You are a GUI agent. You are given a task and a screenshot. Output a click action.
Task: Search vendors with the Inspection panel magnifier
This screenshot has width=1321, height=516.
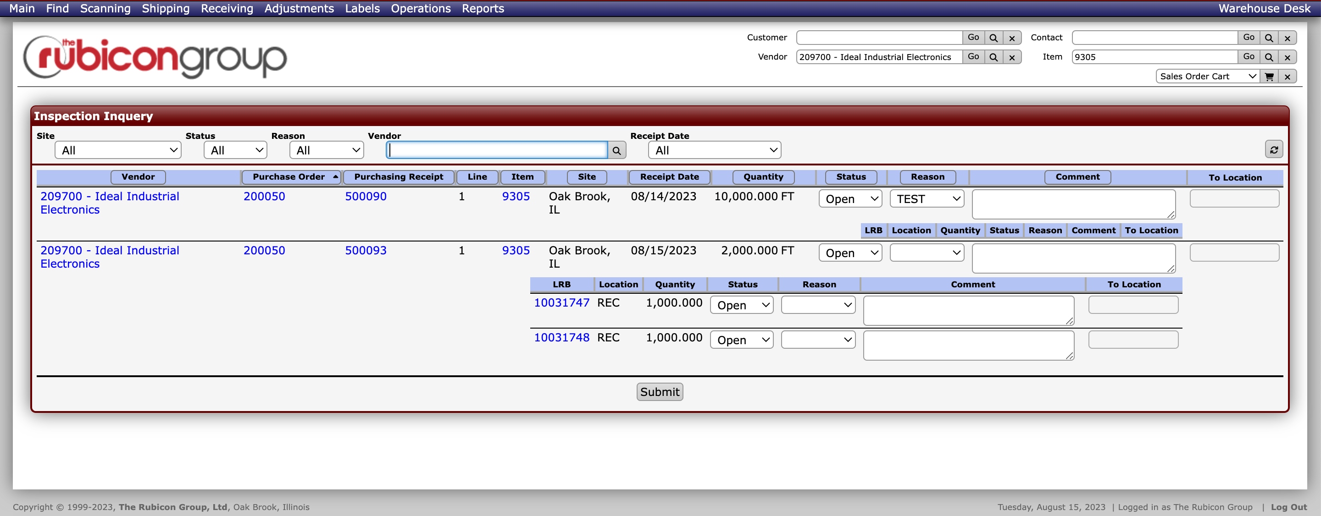pyautogui.click(x=617, y=150)
